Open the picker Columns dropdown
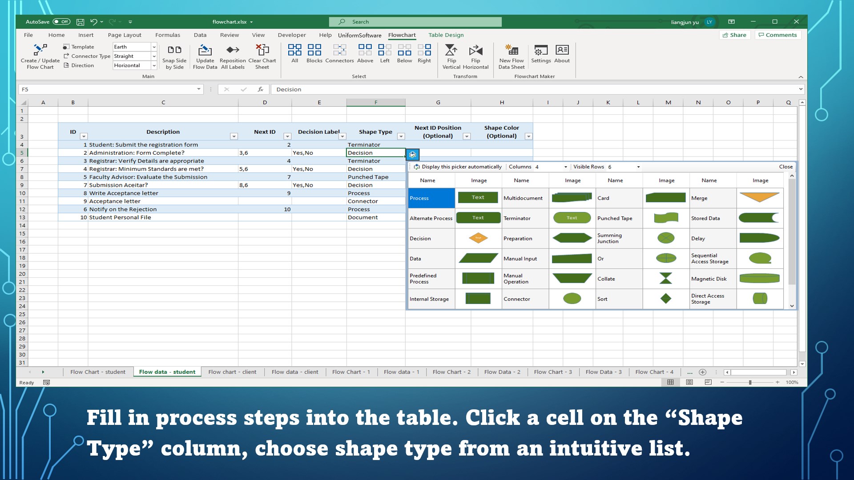The width and height of the screenshot is (854, 480). point(565,167)
